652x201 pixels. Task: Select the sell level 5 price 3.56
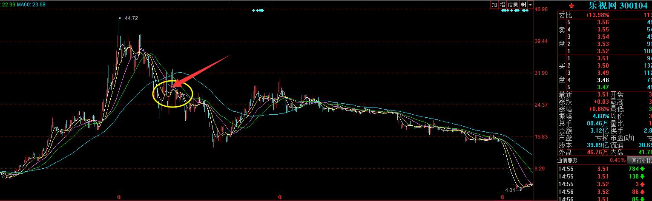(603, 23)
